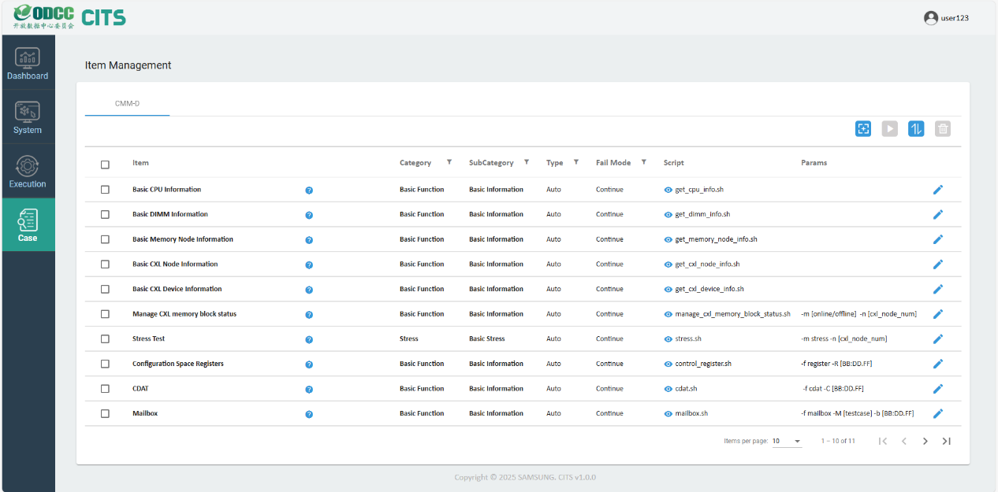Open the Fail Mode column filter arrow
This screenshot has width=998, height=492.
pos(644,162)
